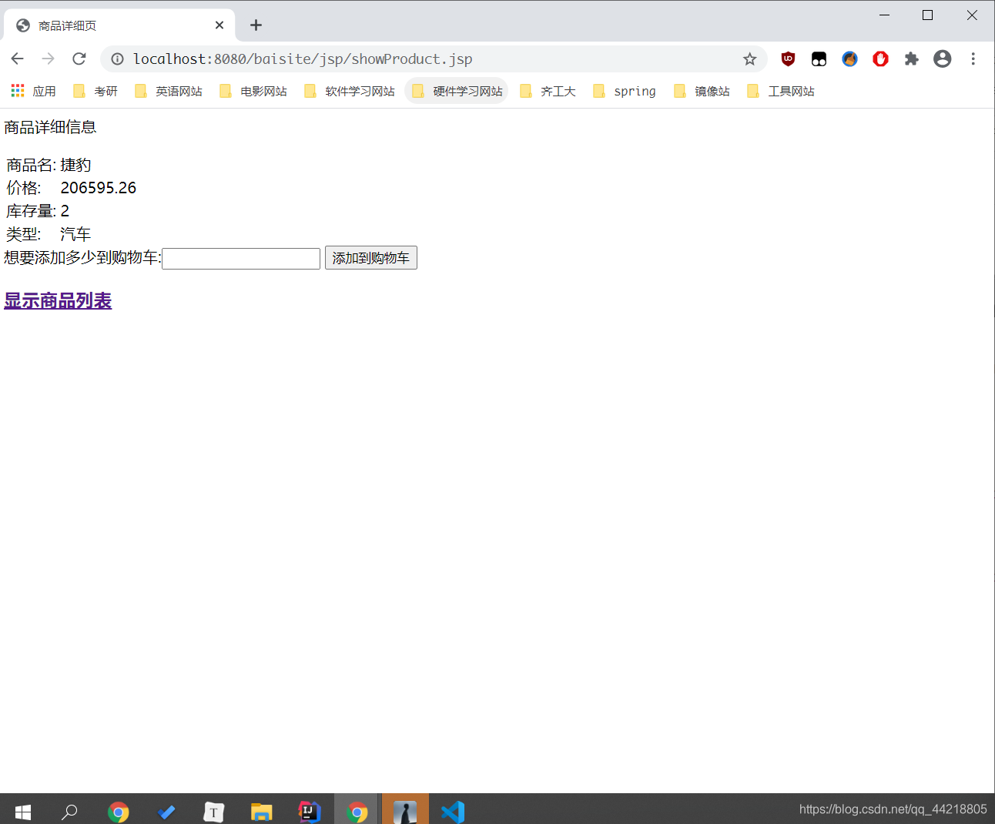Open File Explorer from the taskbar
995x824 pixels.
(262, 812)
